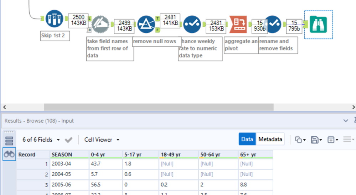Screen dimensions: 356x195
Task: Click the SEASON column header
Action: [69, 155]
